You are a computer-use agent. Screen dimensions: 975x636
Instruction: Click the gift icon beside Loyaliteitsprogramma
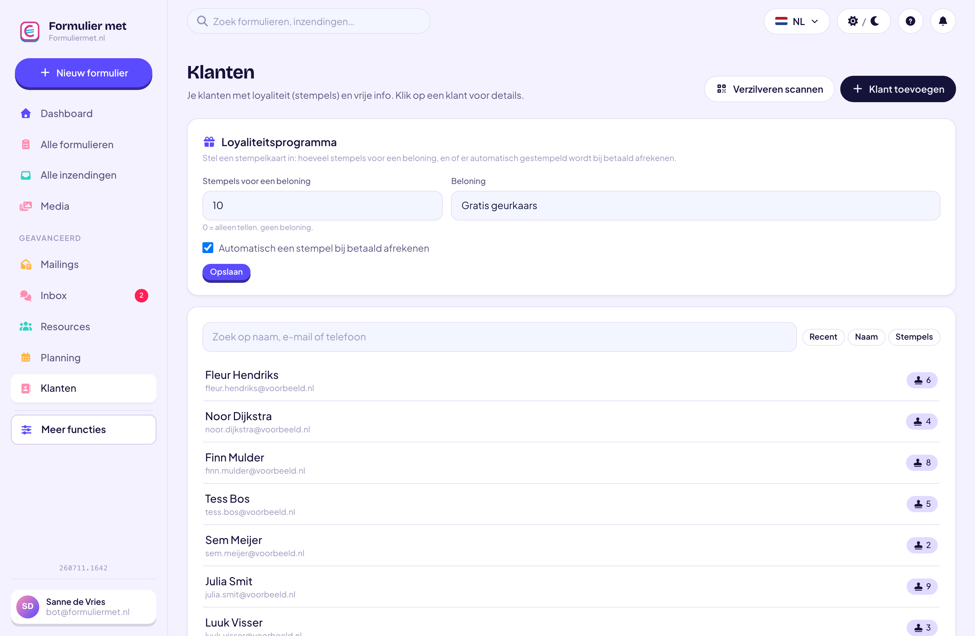209,142
